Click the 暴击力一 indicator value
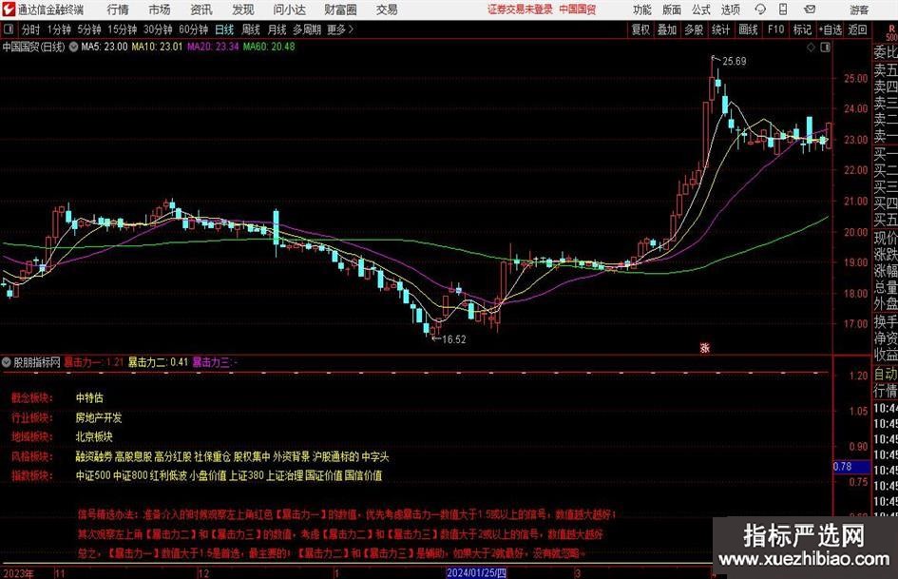898x579 pixels. [93, 362]
